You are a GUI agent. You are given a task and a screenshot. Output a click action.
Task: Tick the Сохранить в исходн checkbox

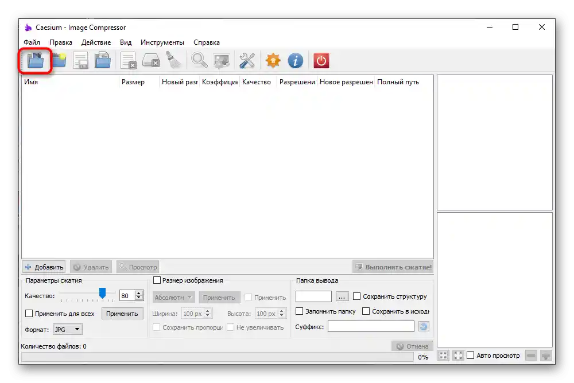tap(366, 311)
